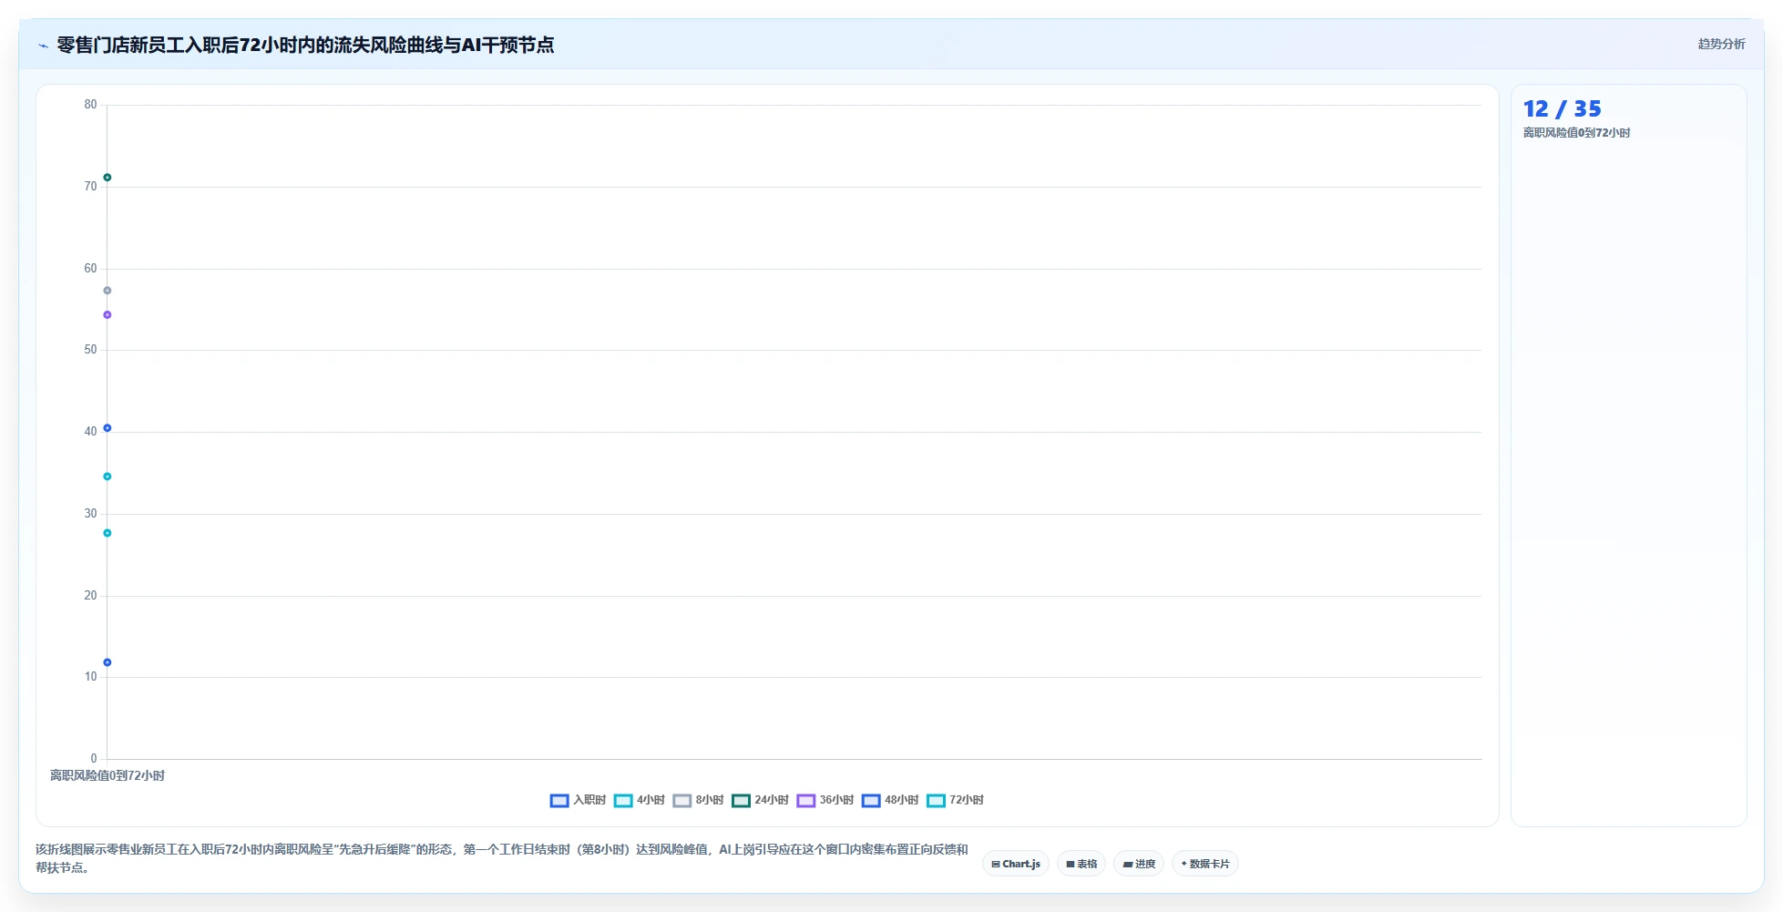Click the blue data point near 12
This screenshot has height=912, width=1783.
coord(108,662)
